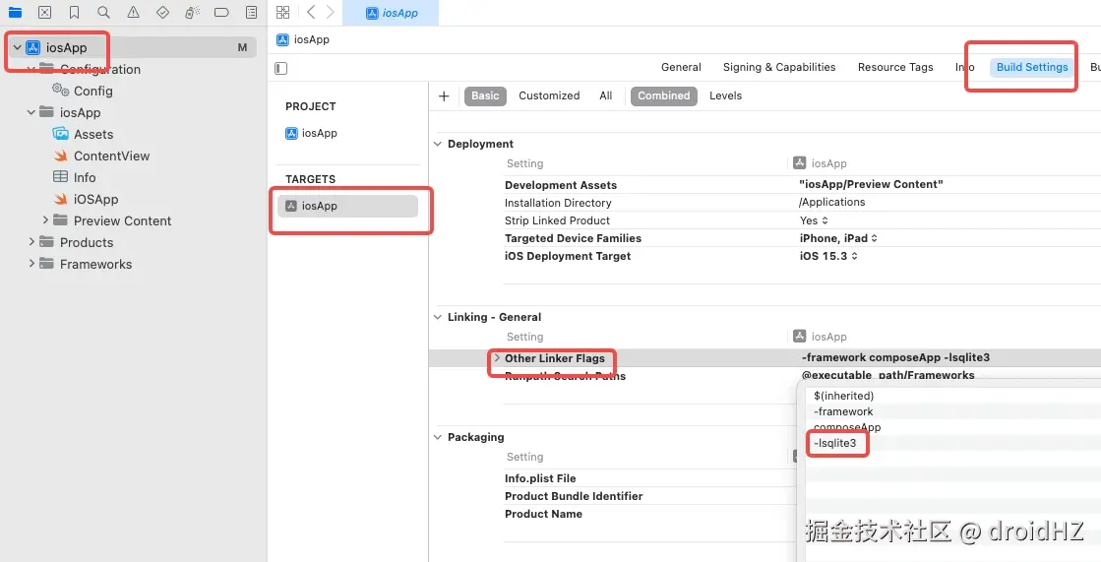This screenshot has width=1101, height=562.
Task: Open the Source Control navigator
Action: (x=44, y=13)
